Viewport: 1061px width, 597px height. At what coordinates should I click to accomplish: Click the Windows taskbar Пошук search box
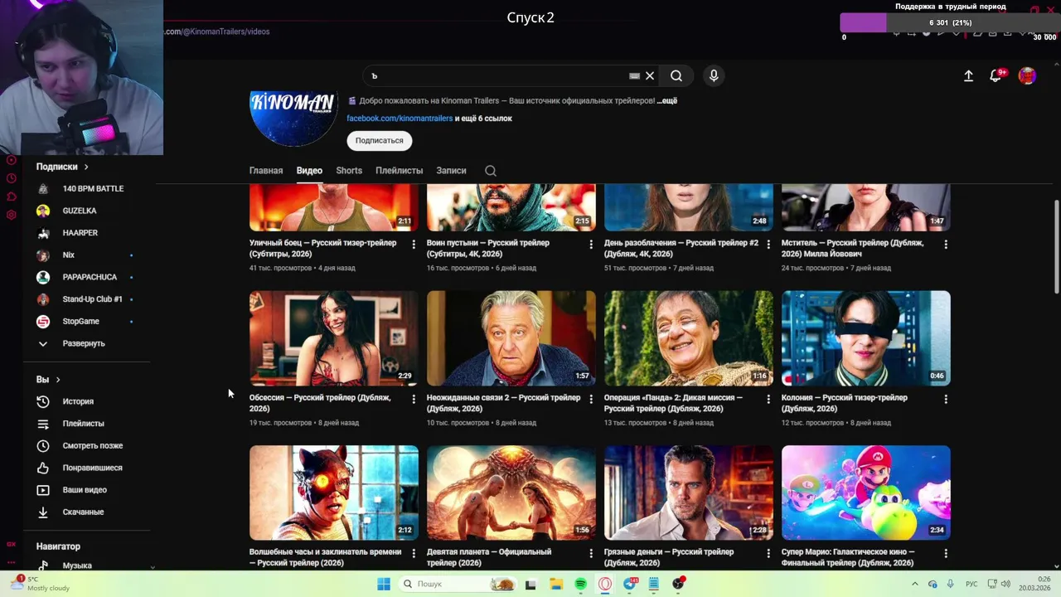click(458, 584)
